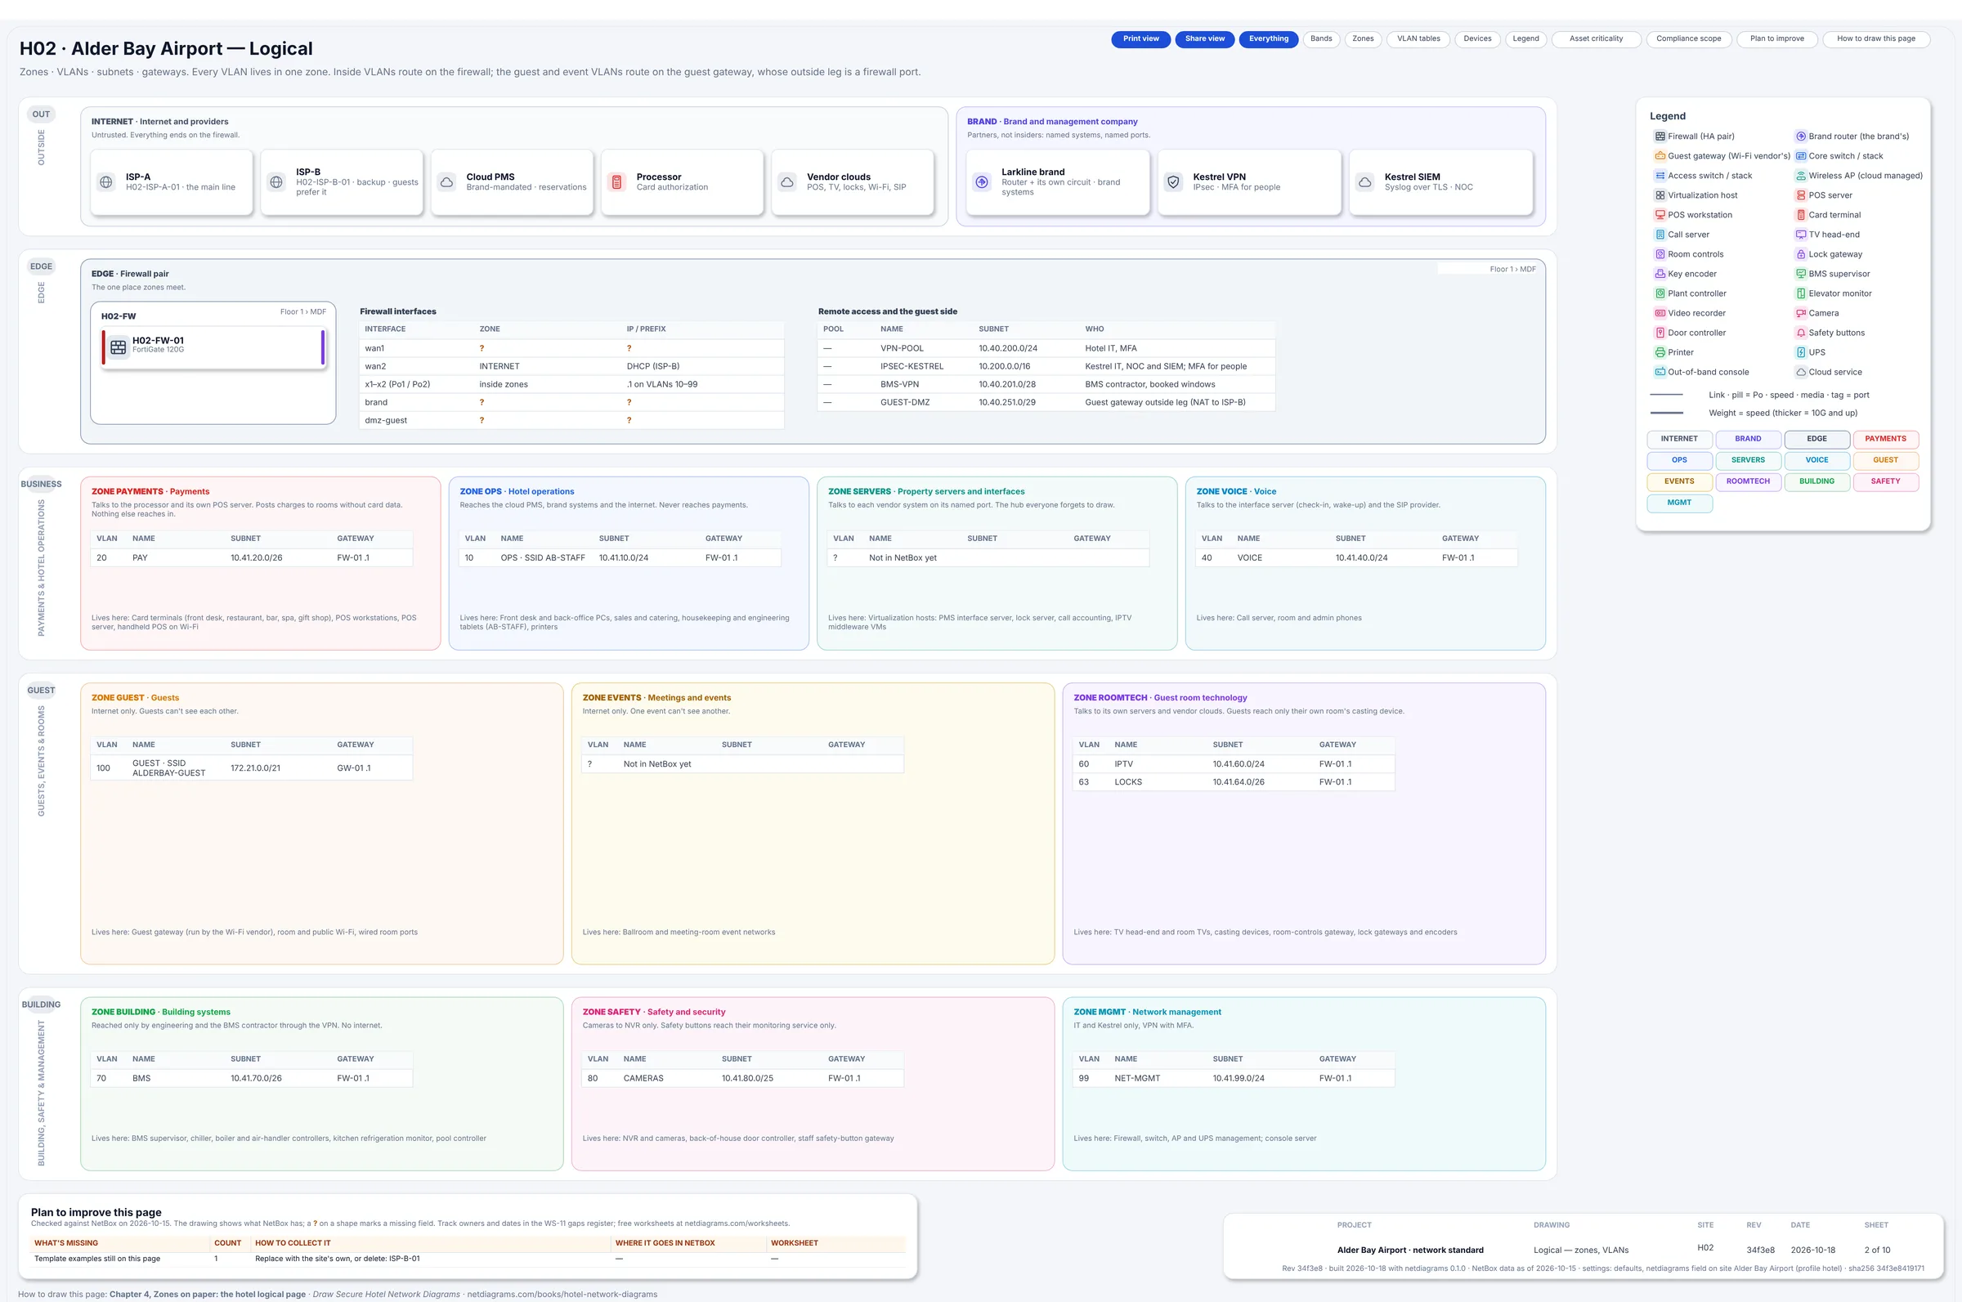Toggle the Devices layer pill
Screen dimensions: 1962x1302
[1477, 39]
